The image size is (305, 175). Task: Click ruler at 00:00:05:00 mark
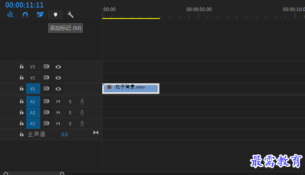point(199,9)
